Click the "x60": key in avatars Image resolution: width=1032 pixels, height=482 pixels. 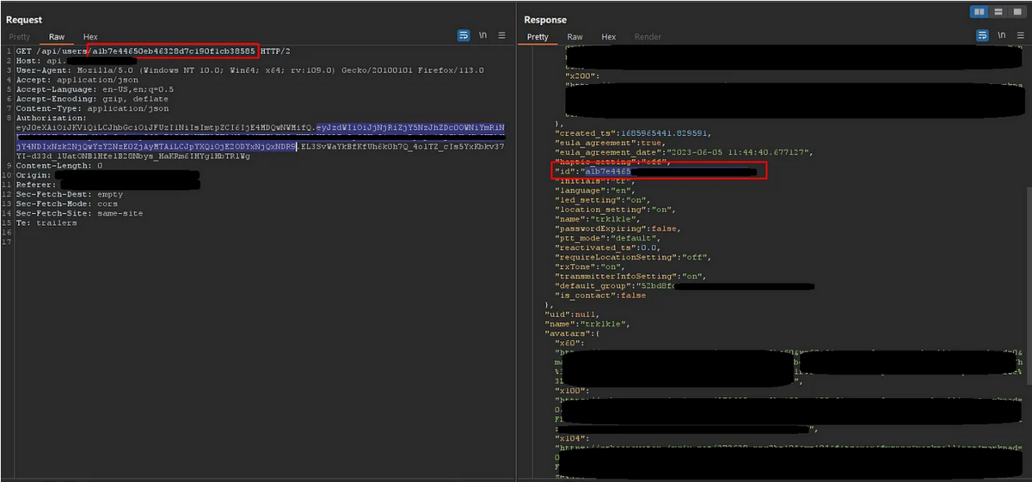571,343
